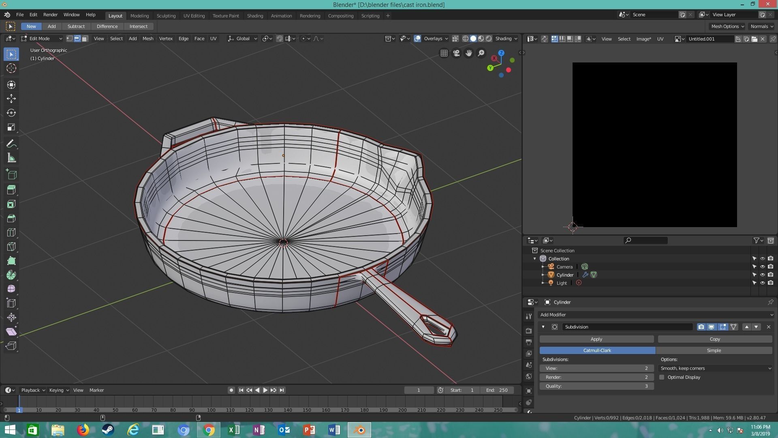Image resolution: width=778 pixels, height=438 pixels.
Task: Click the Copy modifier button
Action: tap(715, 339)
